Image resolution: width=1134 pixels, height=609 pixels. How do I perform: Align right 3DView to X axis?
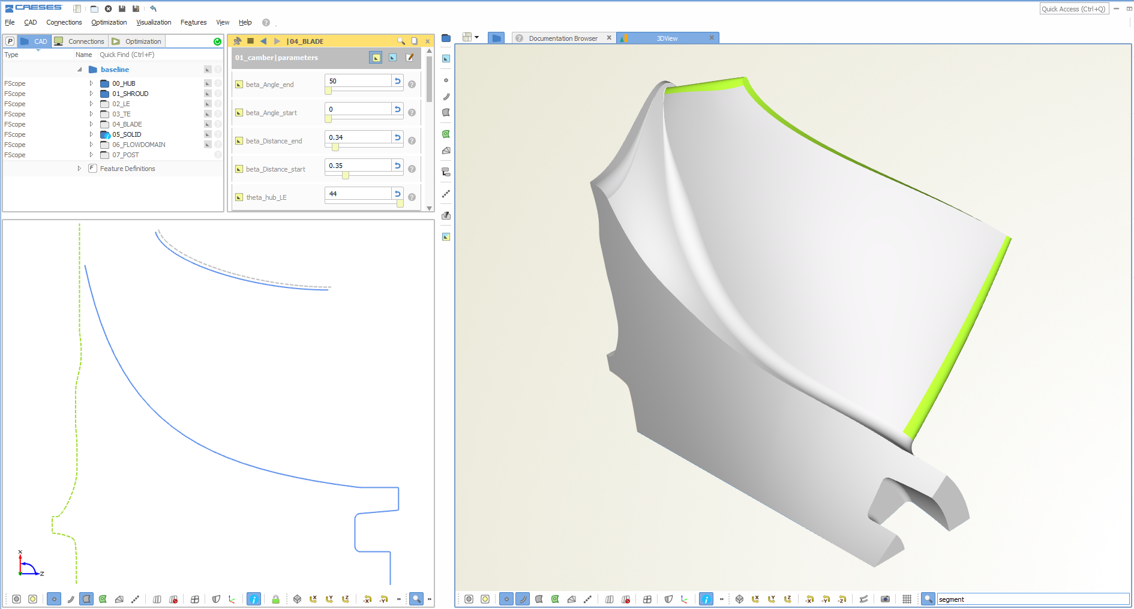(x=755, y=599)
